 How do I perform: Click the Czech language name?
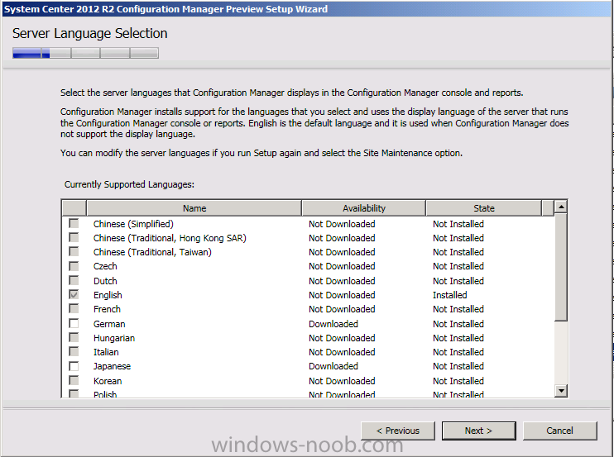(x=105, y=266)
